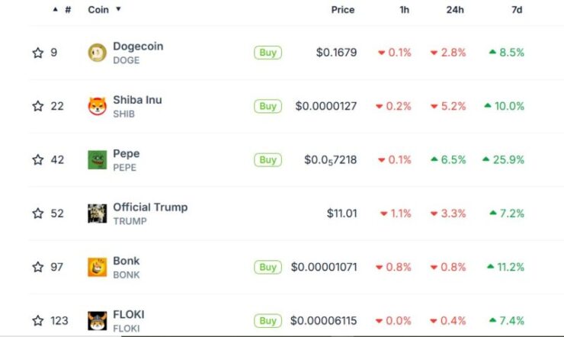Click the Buy button for Pepe
This screenshot has width=564, height=337.
(x=268, y=159)
